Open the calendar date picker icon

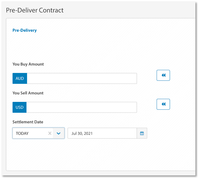[x=142, y=133]
